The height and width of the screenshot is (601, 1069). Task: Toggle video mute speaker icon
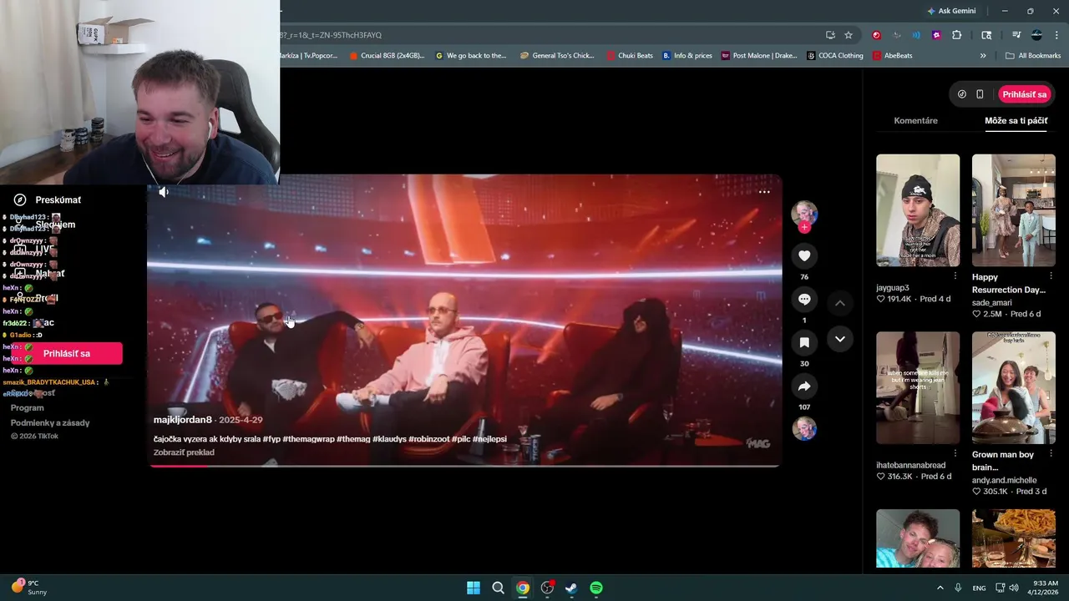point(164,192)
